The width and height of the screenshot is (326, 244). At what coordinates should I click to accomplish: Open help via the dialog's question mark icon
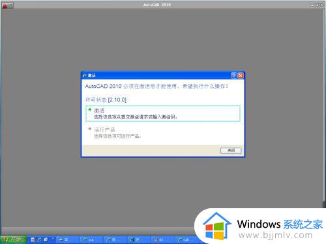click(x=233, y=75)
